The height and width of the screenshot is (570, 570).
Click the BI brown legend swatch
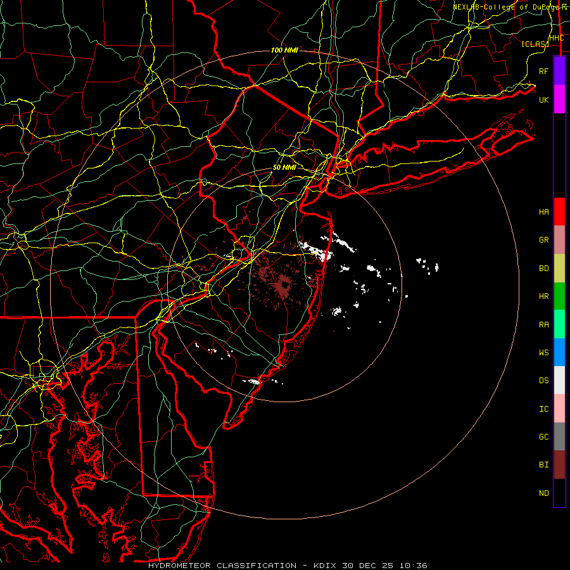559,465
